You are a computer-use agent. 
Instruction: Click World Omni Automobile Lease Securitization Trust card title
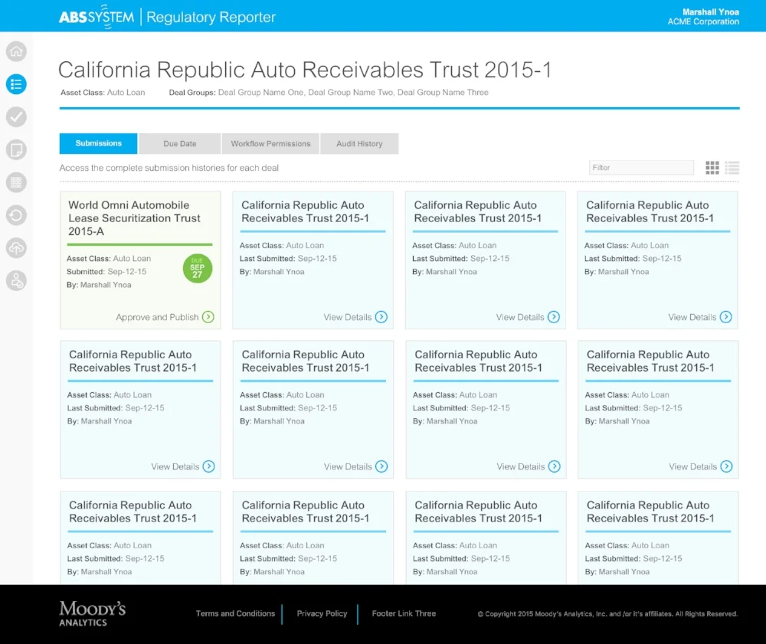click(134, 218)
